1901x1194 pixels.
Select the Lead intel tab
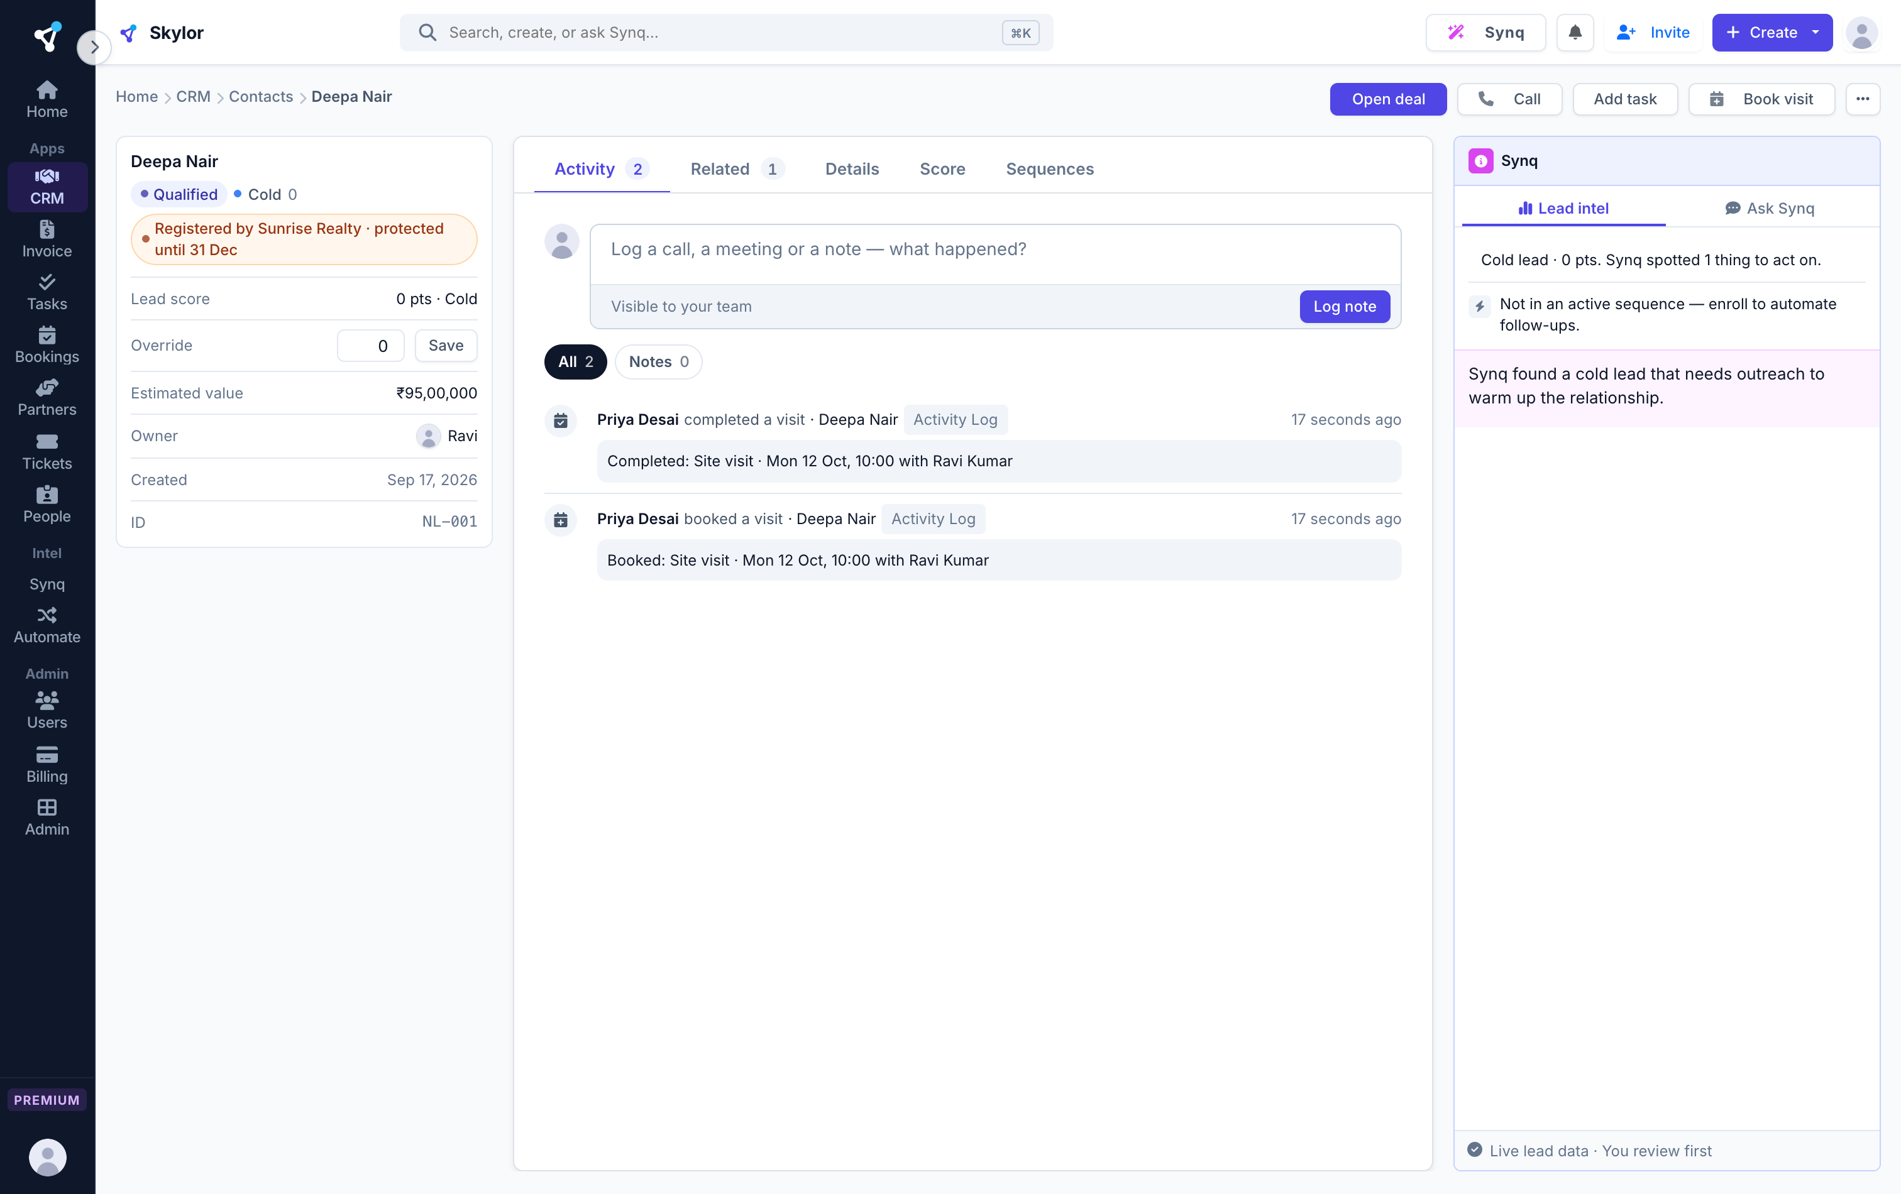tap(1563, 209)
